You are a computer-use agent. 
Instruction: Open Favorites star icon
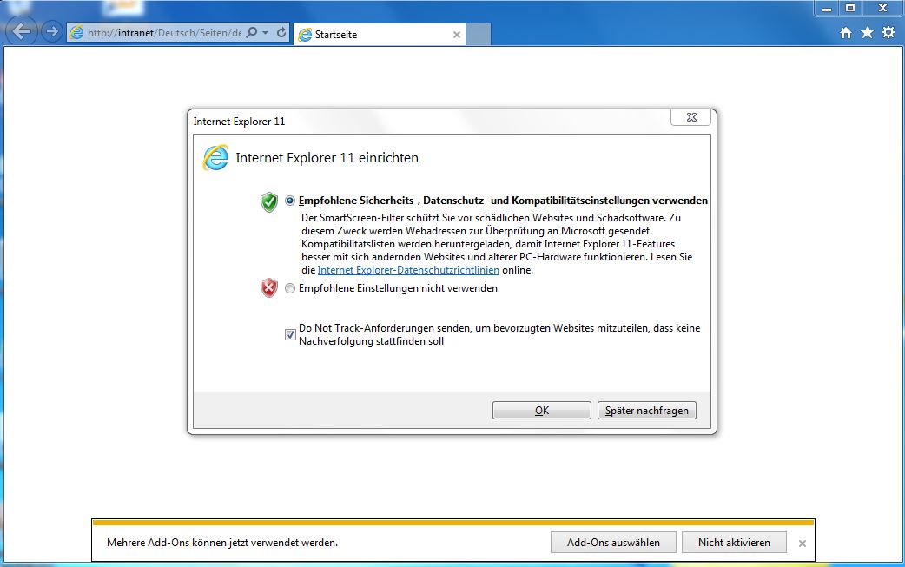pyautogui.click(x=867, y=33)
